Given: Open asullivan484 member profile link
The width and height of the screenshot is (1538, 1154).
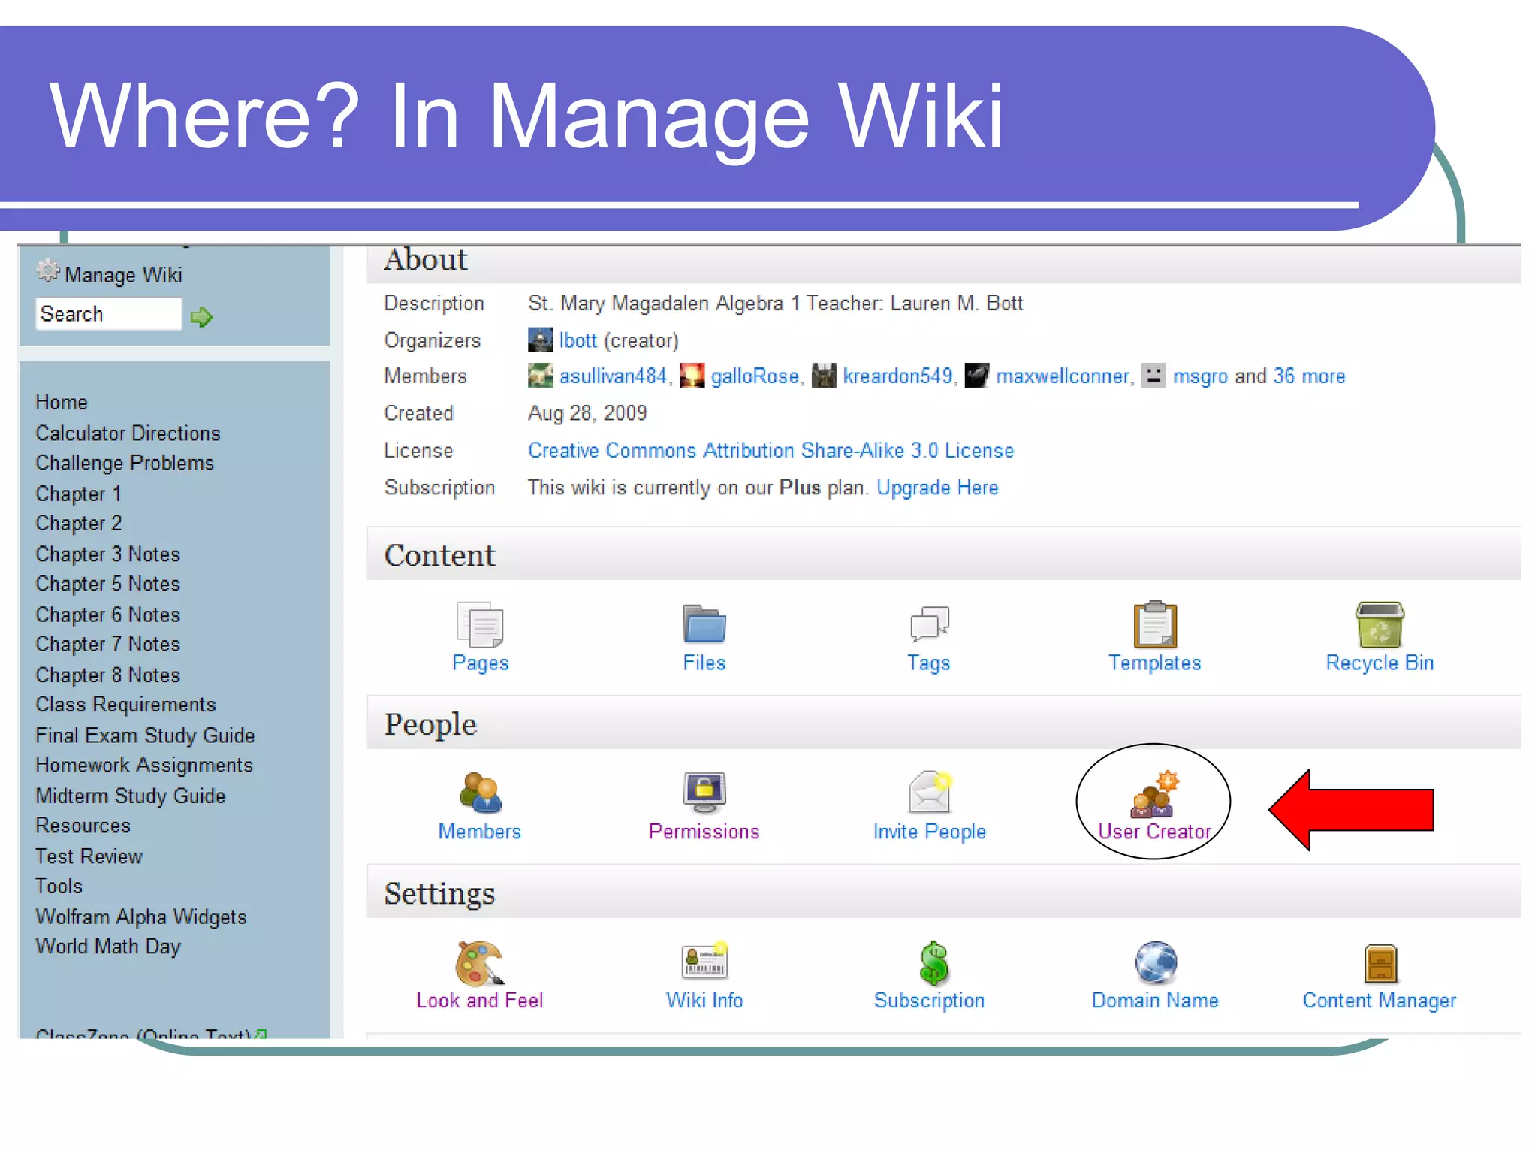Looking at the screenshot, I should click(613, 376).
